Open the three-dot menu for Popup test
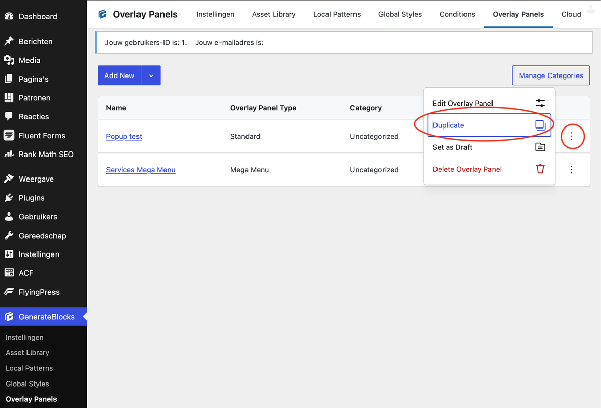Image resolution: width=601 pixels, height=408 pixels. (571, 136)
